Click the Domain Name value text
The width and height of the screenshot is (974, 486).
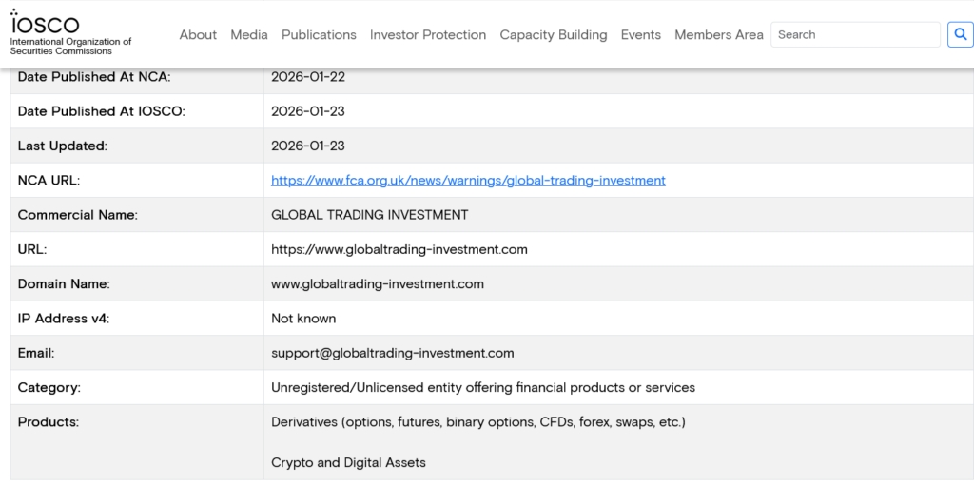(x=378, y=284)
